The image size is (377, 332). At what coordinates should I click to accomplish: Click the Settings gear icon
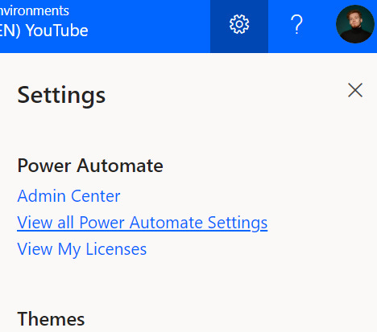(239, 25)
